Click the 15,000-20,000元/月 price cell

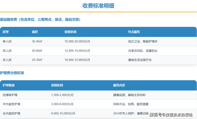pyautogui.click(x=77, y=41)
